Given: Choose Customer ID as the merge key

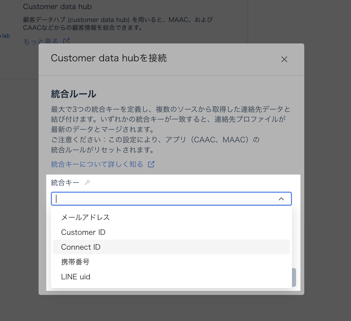Looking at the screenshot, I should click(83, 232).
